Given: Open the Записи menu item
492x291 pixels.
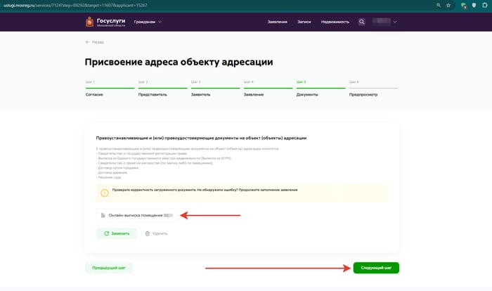Looking at the screenshot, I should coord(304,22).
